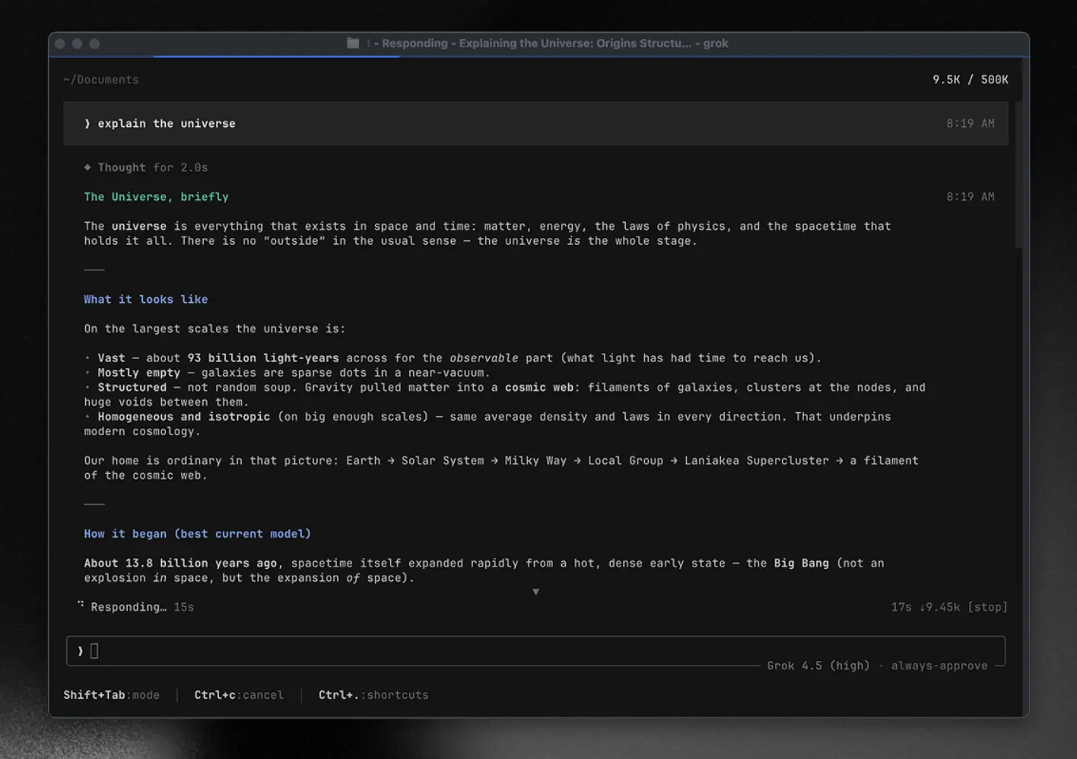Viewport: 1077px width, 759px height.
Task: Click '93 billion light-years' text
Action: point(263,358)
